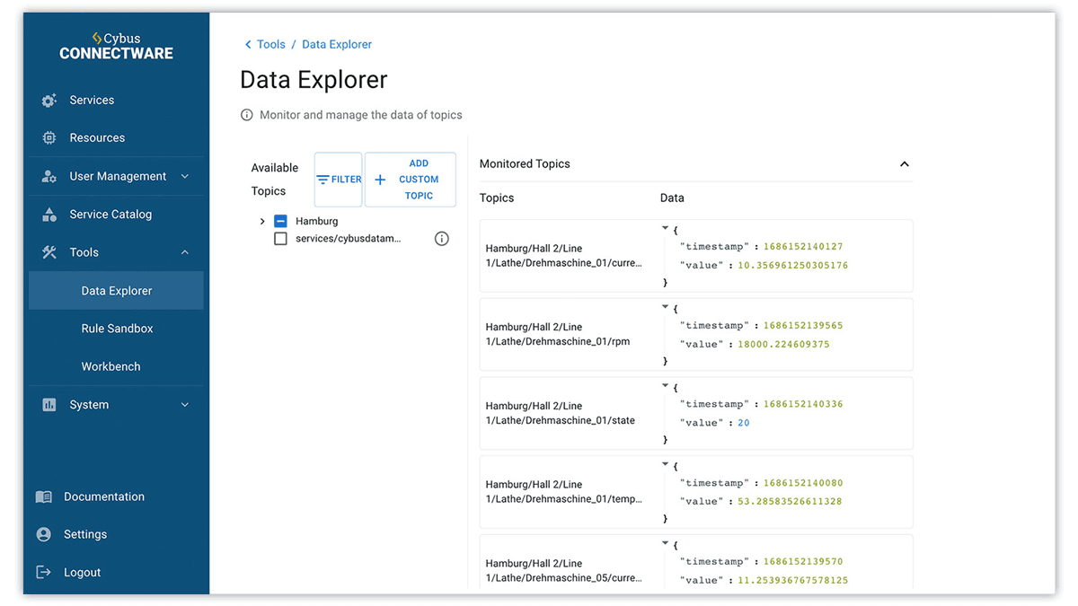Open the Workbench menu item
The width and height of the screenshot is (1078, 606).
[110, 366]
